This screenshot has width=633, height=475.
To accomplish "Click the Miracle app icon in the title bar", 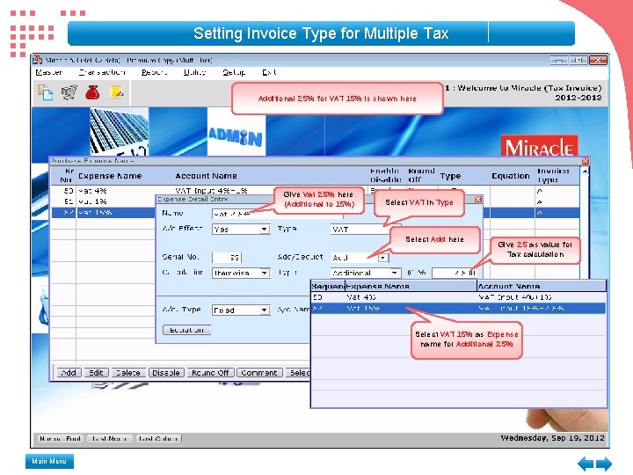I will coord(38,60).
